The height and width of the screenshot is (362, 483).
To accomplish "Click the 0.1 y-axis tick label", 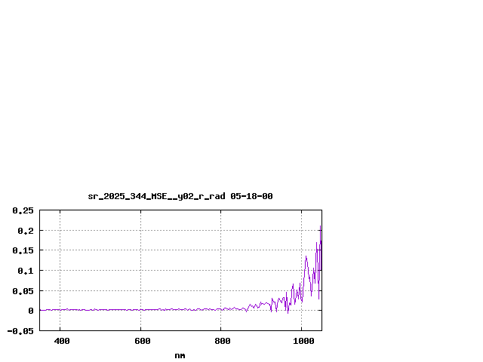I will pos(26,271).
